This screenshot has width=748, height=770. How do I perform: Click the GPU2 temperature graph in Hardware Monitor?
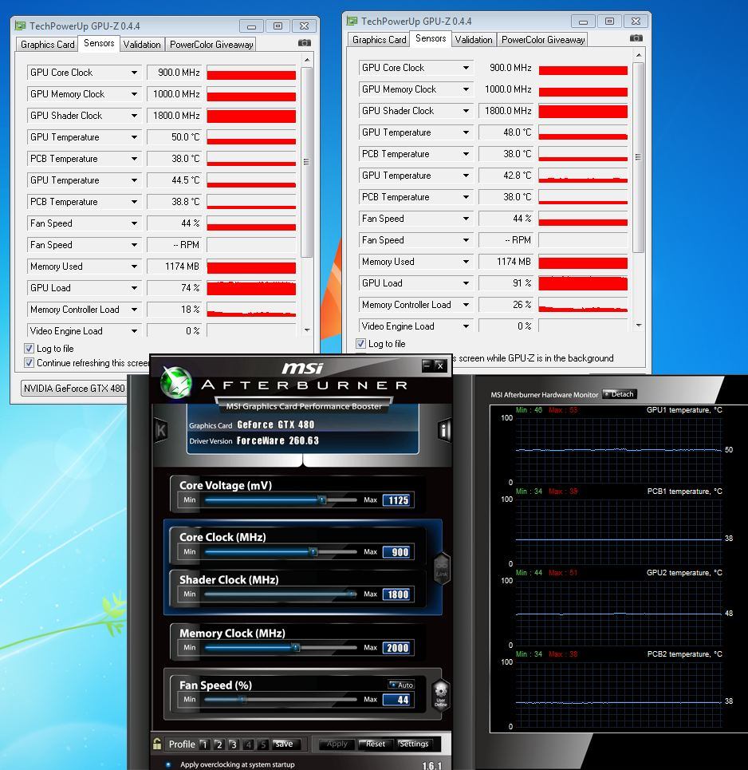619,613
